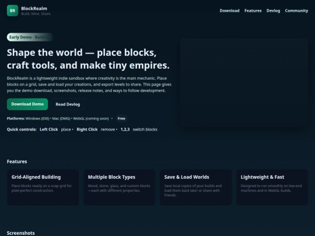
Task: Click the Free price badge
Action: 121,119
